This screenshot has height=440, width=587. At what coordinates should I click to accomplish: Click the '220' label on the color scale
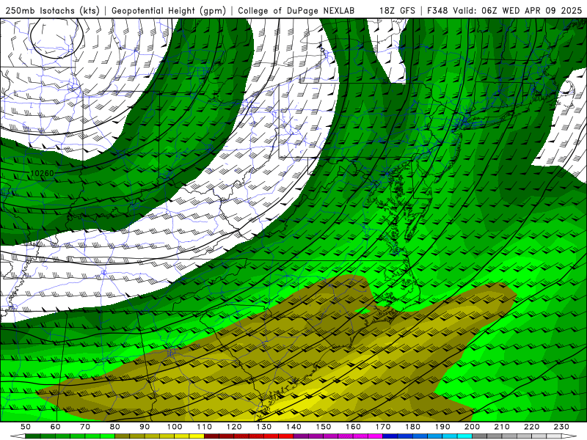point(531,427)
